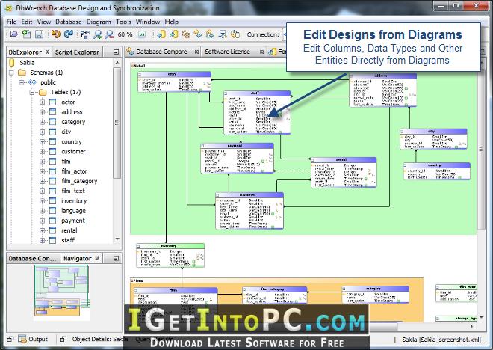Click the undo arrow toolbar icon

click(56, 34)
